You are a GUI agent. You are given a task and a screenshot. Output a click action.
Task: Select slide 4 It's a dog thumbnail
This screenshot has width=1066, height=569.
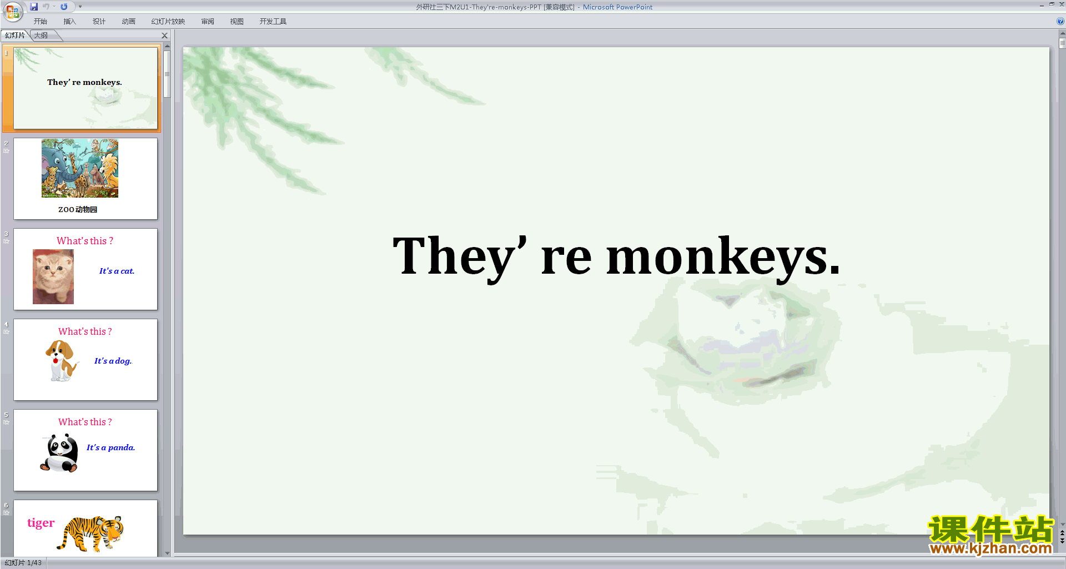point(86,360)
